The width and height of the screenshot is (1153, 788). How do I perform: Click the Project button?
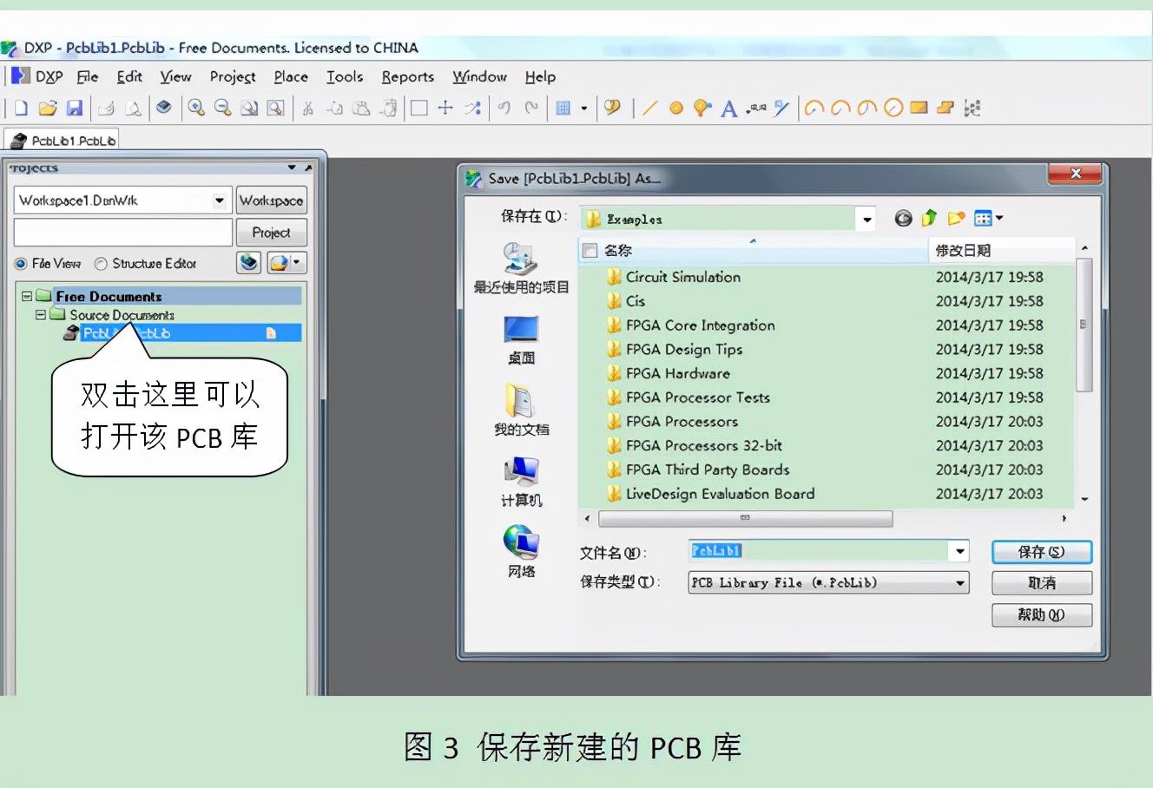click(272, 233)
